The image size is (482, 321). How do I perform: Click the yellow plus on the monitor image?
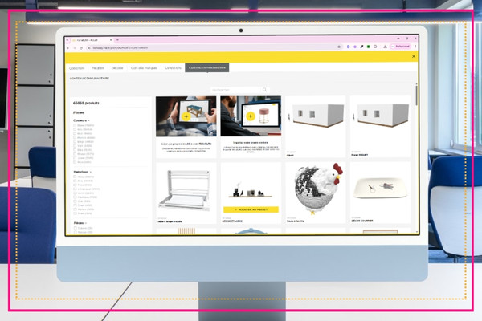[251, 116]
